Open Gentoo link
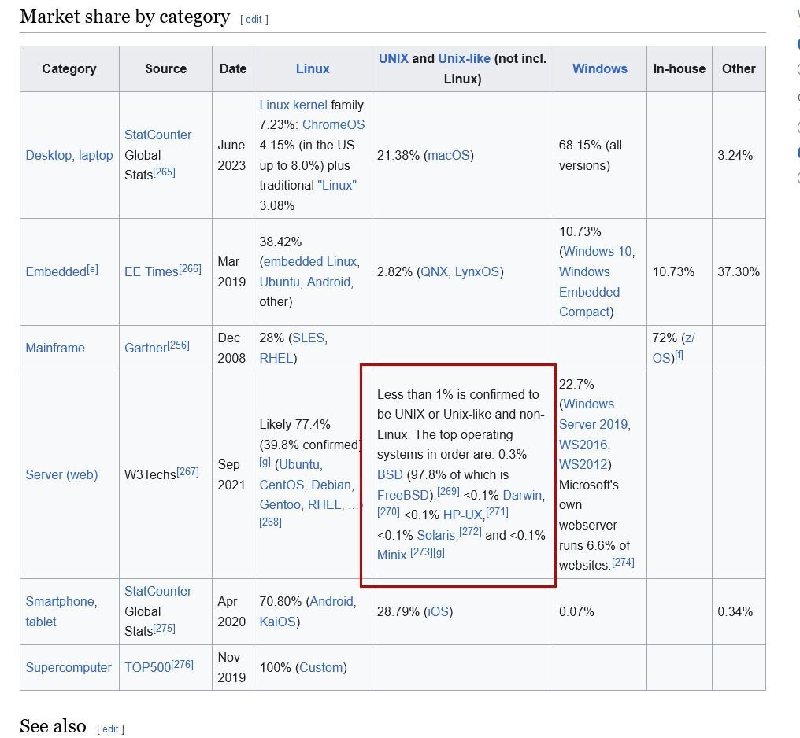800x738 pixels. [x=281, y=504]
